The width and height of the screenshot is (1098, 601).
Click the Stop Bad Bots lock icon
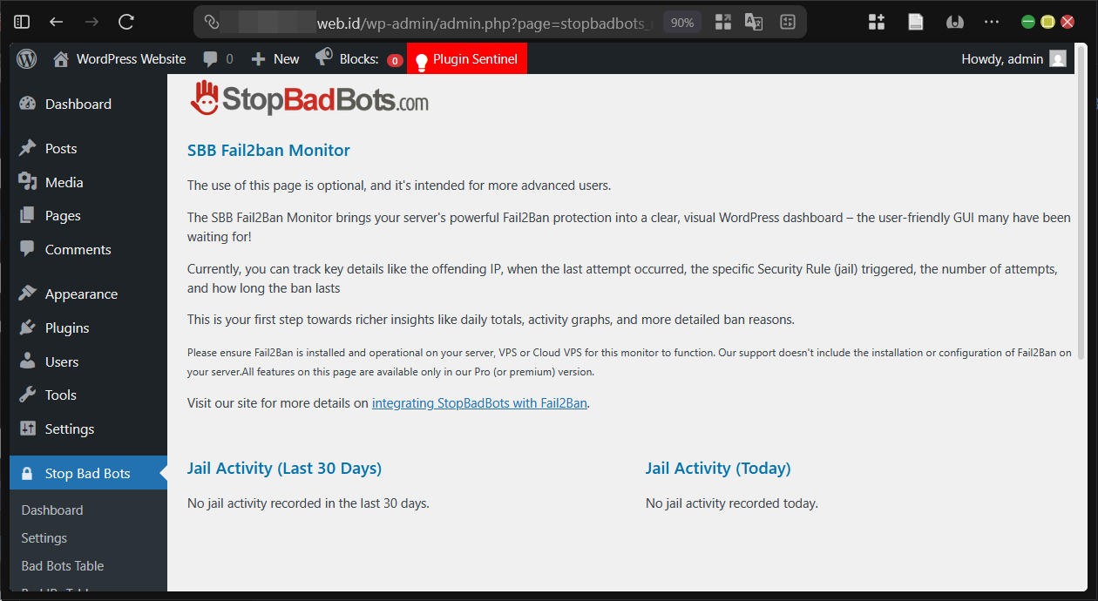coord(26,472)
